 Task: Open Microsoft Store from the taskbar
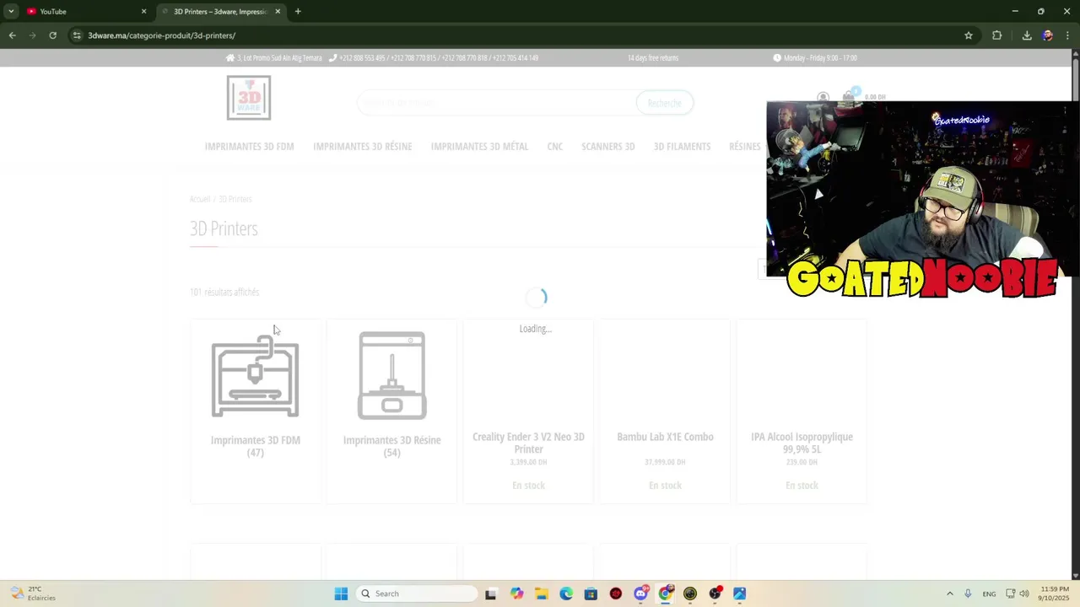591,594
